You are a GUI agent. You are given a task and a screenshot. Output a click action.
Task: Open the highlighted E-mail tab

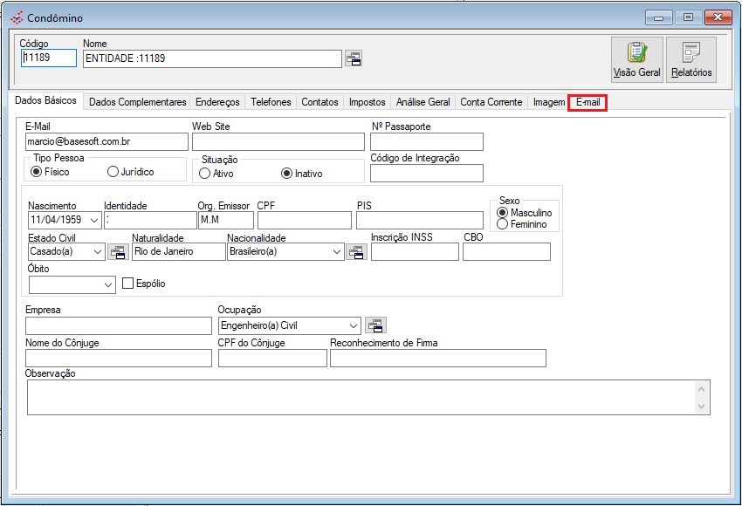587,102
